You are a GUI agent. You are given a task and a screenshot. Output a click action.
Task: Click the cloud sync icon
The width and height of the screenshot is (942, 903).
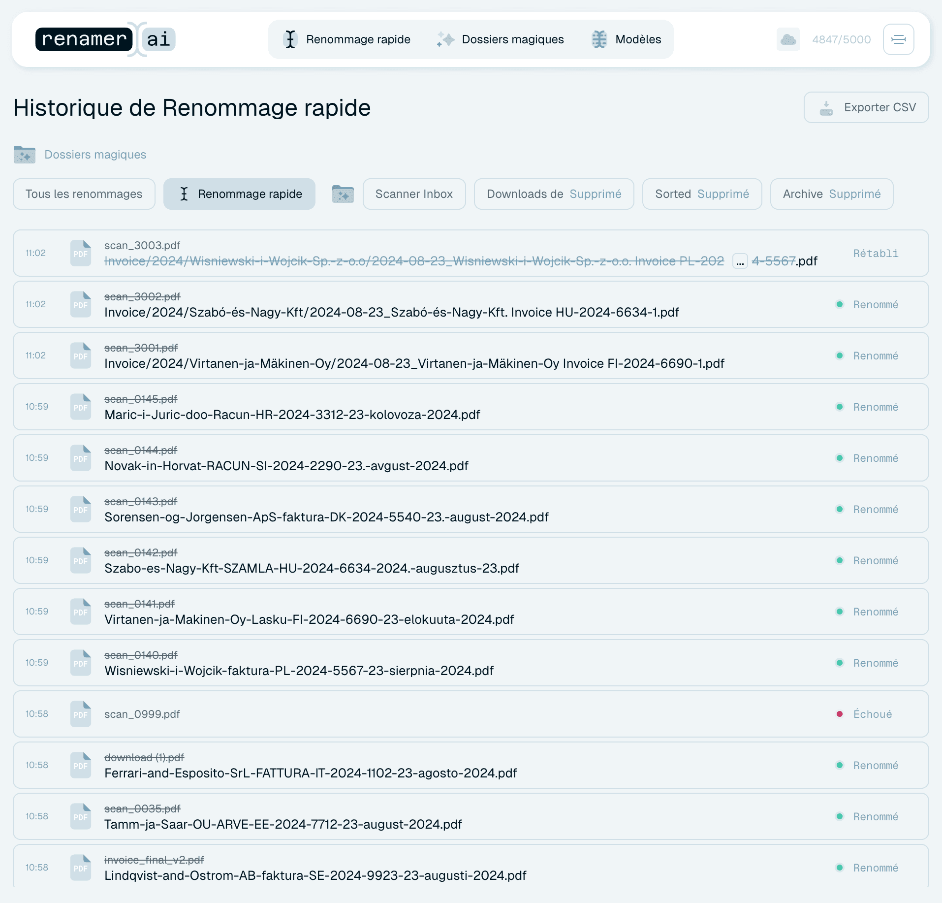pyautogui.click(x=788, y=39)
